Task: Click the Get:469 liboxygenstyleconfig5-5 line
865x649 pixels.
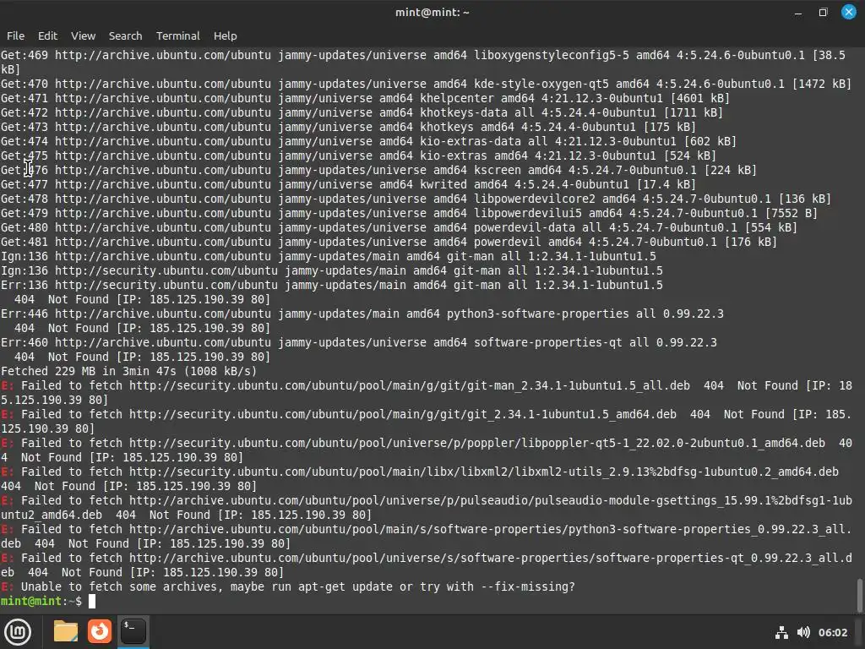Action: (x=423, y=63)
